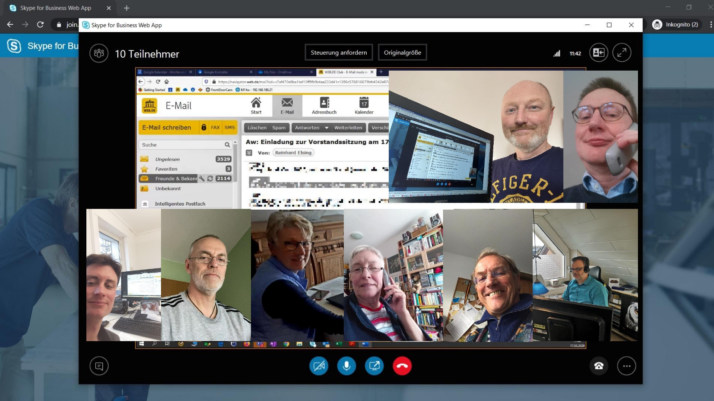Open the conversation chat panel

[x=99, y=366]
